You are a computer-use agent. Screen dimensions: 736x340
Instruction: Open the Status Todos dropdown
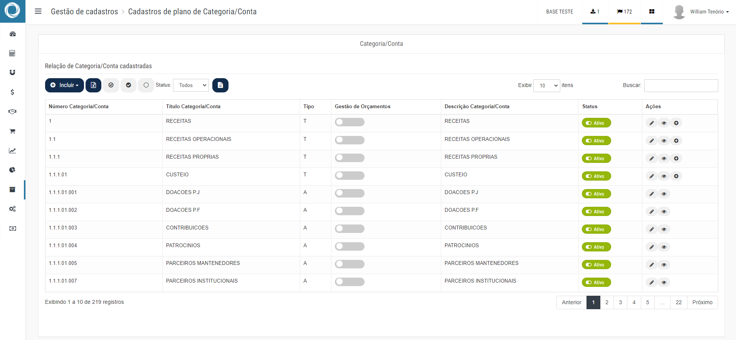(191, 85)
